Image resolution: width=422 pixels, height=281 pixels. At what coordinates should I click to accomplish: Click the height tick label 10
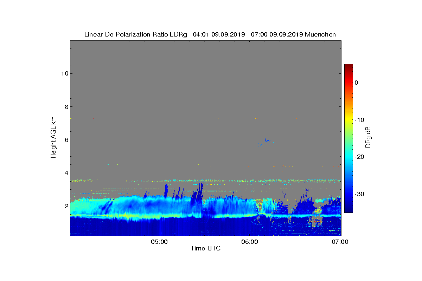click(64, 73)
